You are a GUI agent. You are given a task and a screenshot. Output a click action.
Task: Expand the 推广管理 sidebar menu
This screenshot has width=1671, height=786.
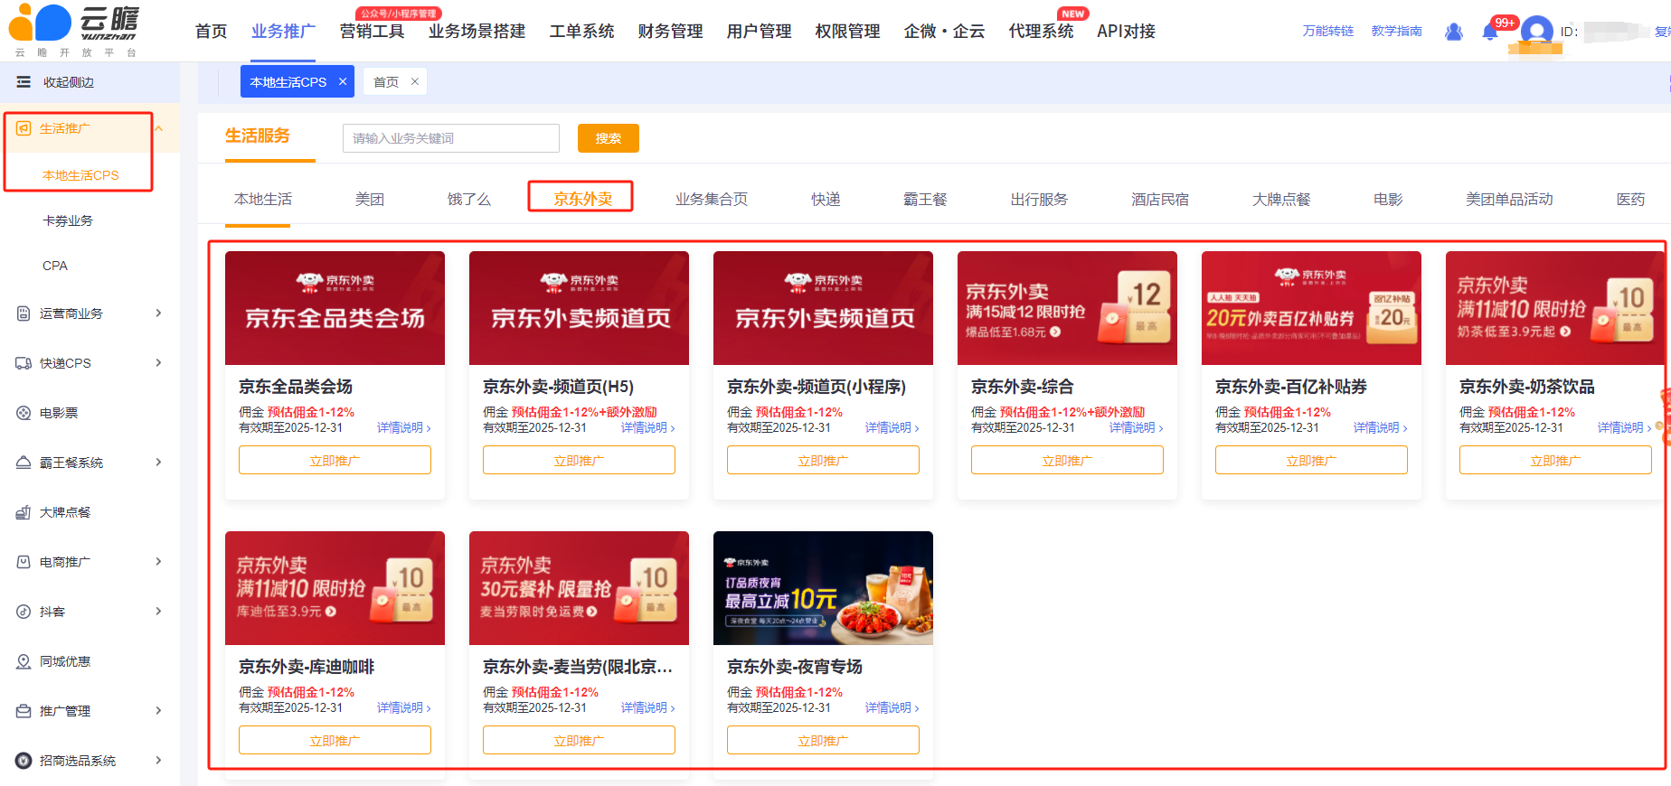159,711
